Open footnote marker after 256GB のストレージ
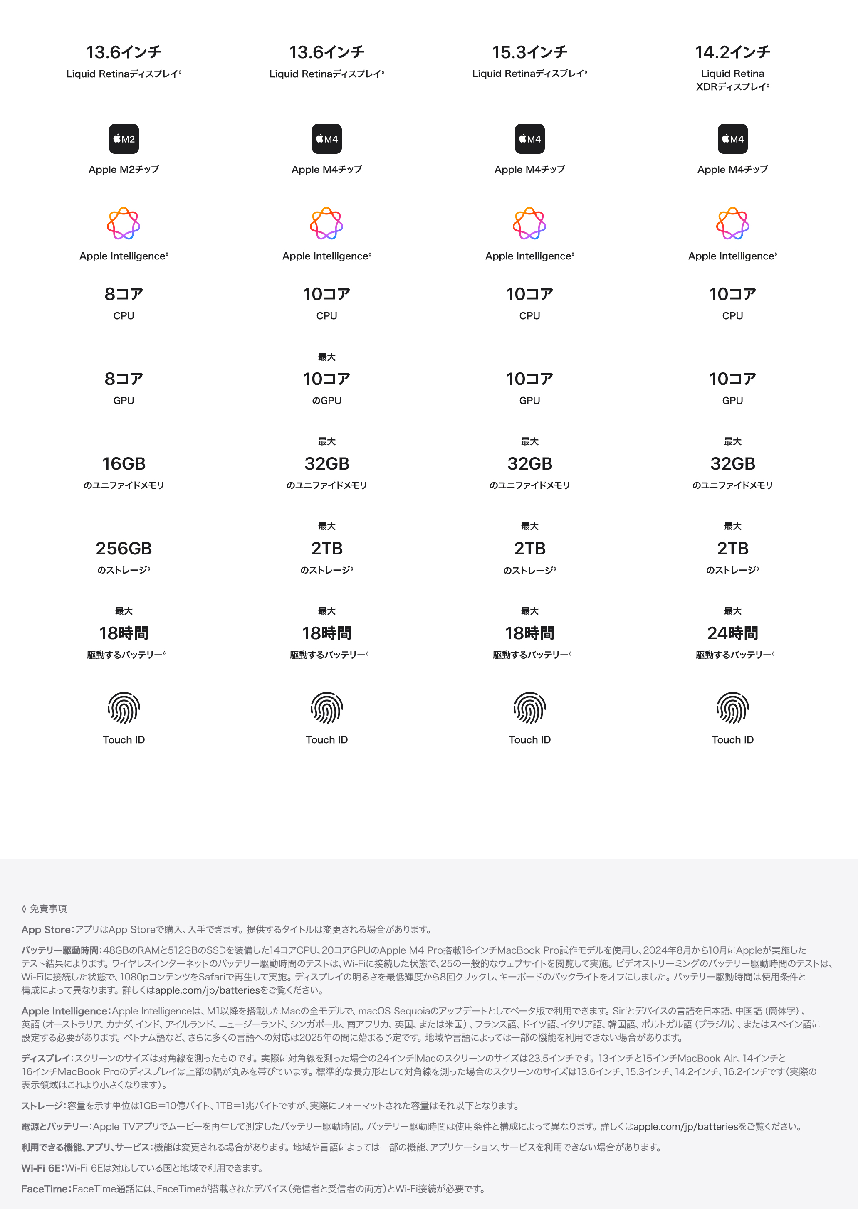 (x=149, y=569)
